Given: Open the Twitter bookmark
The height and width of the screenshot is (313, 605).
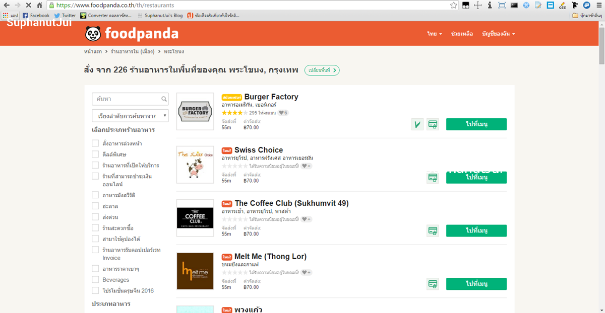Looking at the screenshot, I should pyautogui.click(x=65, y=16).
